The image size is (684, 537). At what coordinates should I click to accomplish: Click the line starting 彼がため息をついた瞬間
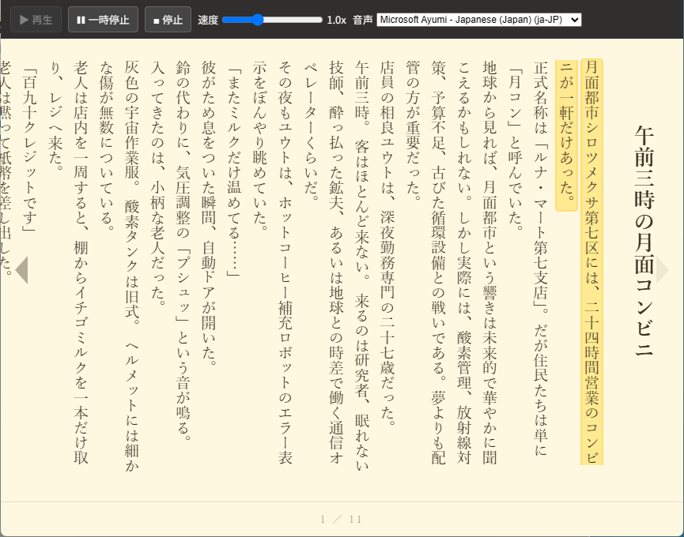(x=208, y=213)
